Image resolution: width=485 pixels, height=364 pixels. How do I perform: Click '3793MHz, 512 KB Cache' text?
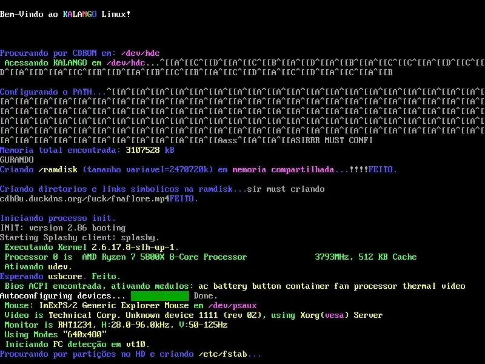click(x=366, y=257)
